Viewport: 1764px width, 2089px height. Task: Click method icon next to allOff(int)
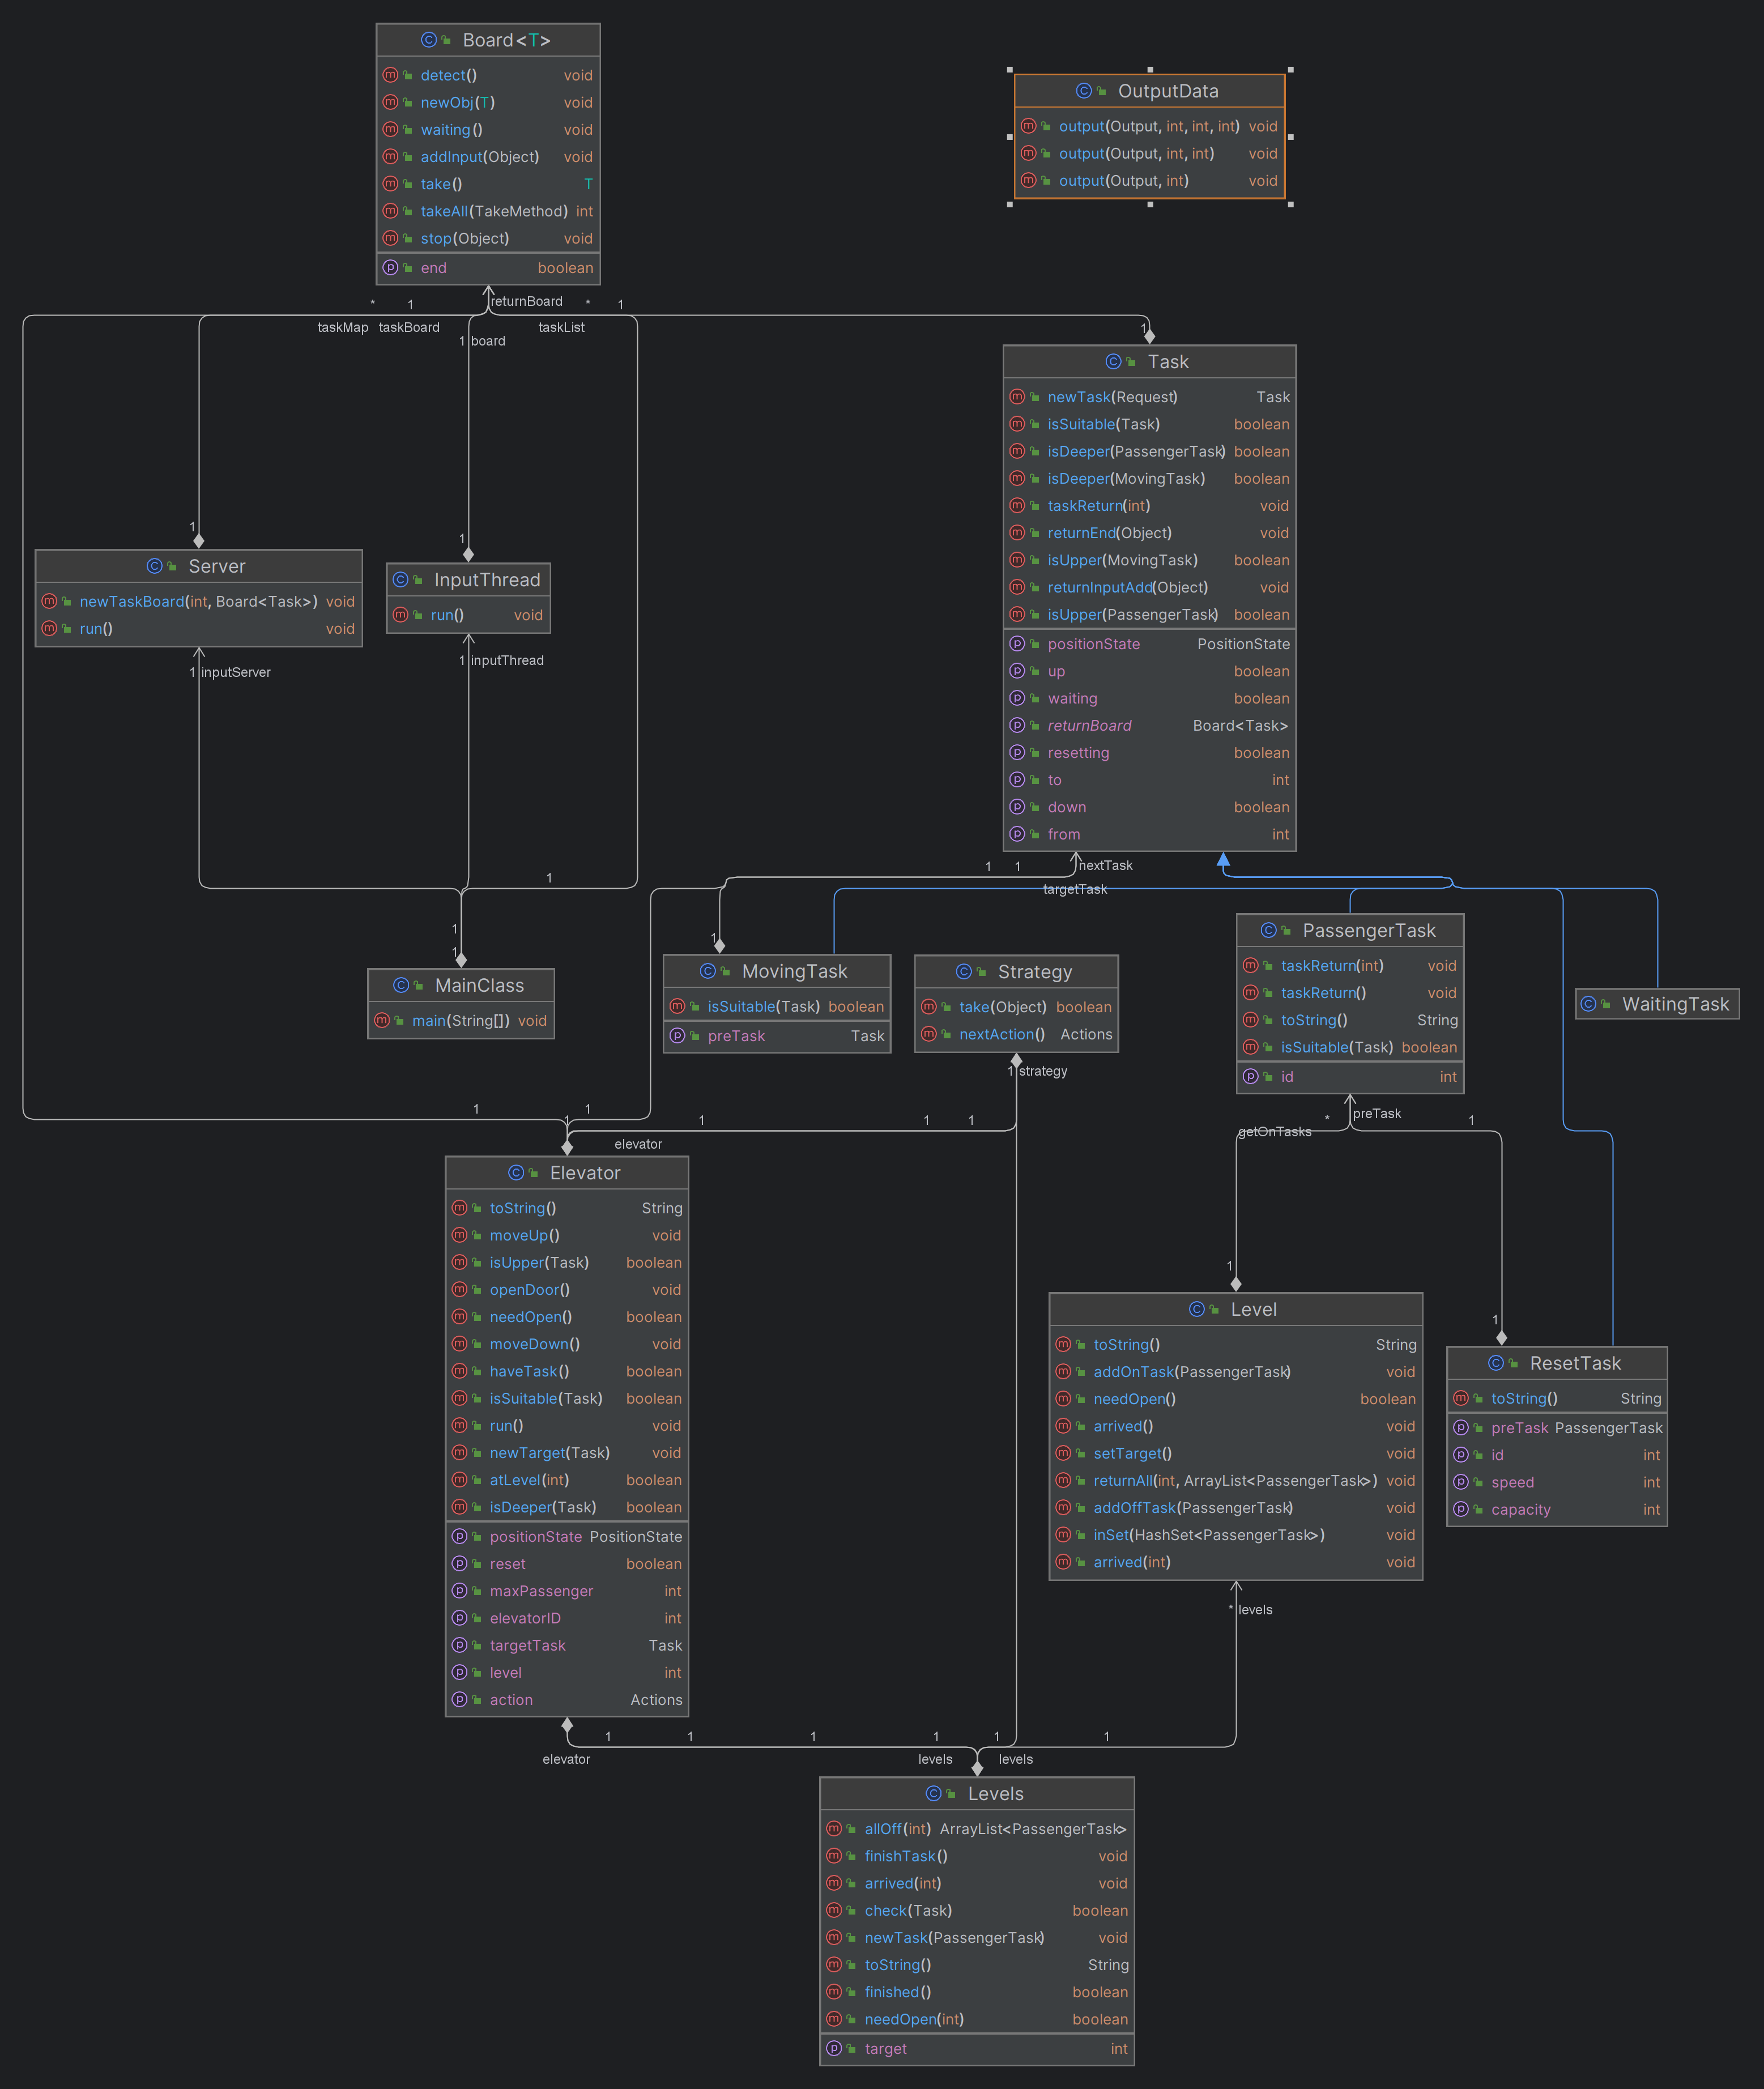point(834,1829)
